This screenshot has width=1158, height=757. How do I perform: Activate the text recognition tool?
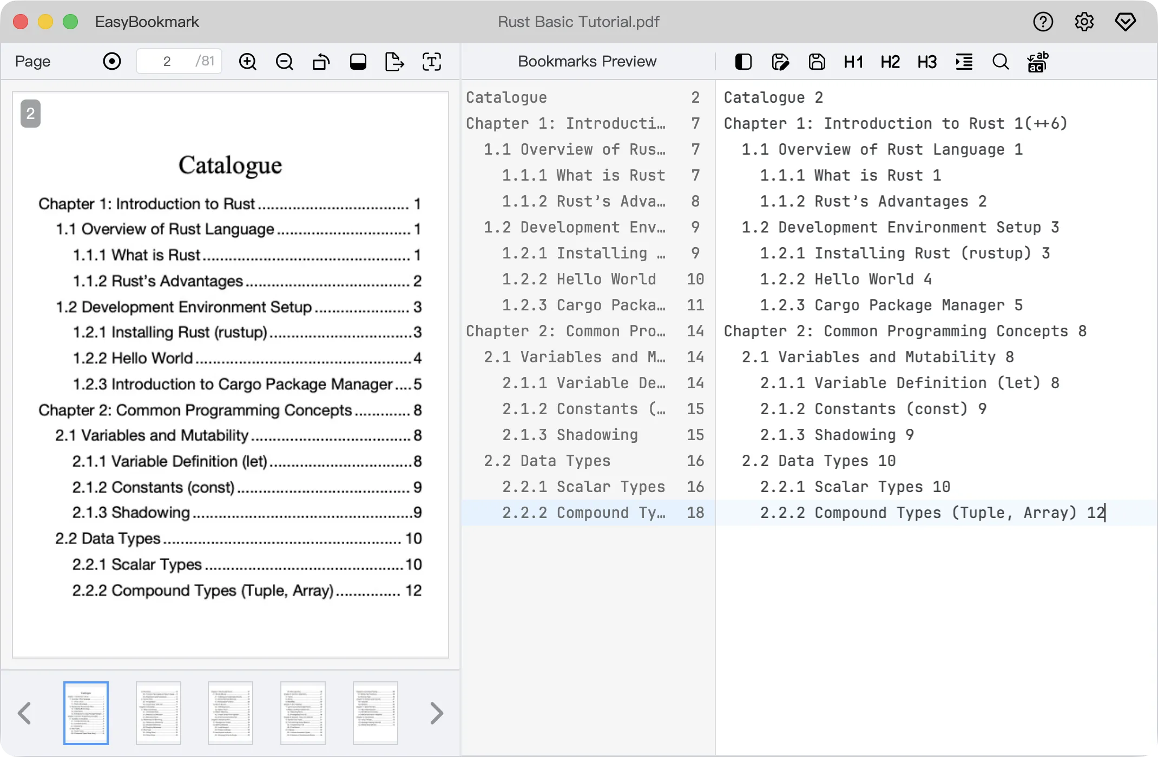tap(431, 61)
